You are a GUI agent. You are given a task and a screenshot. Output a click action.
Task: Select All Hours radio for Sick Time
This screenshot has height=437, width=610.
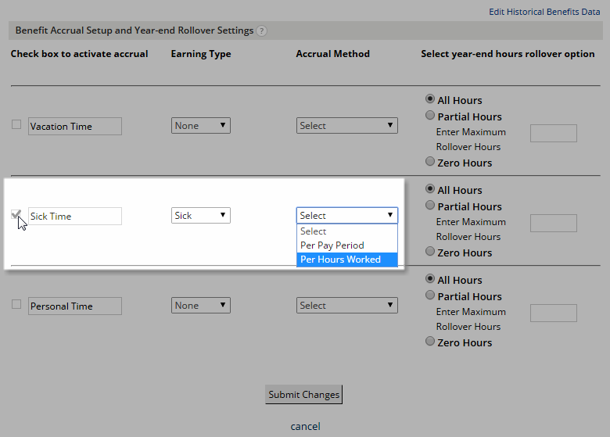coord(430,188)
